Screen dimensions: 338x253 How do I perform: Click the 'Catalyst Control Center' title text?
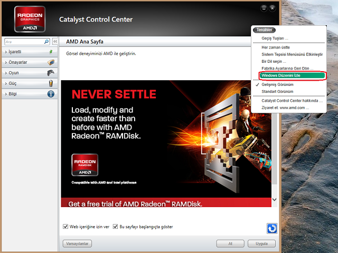[x=96, y=20]
